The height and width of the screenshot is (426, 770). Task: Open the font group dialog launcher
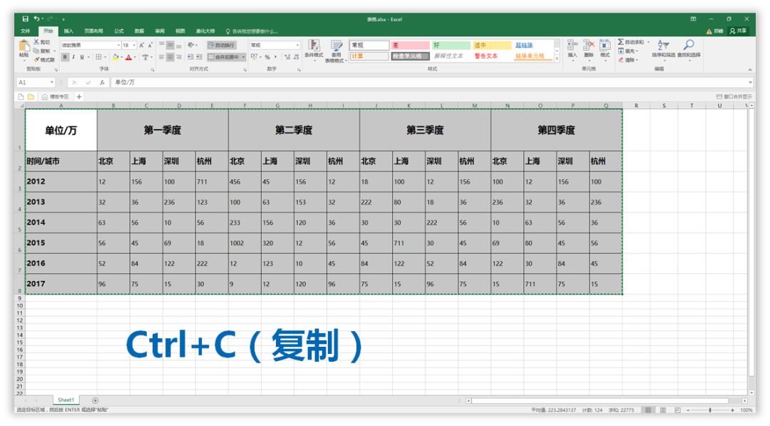153,70
